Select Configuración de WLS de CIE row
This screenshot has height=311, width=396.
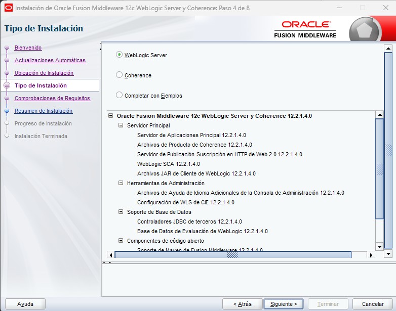pos(186,202)
